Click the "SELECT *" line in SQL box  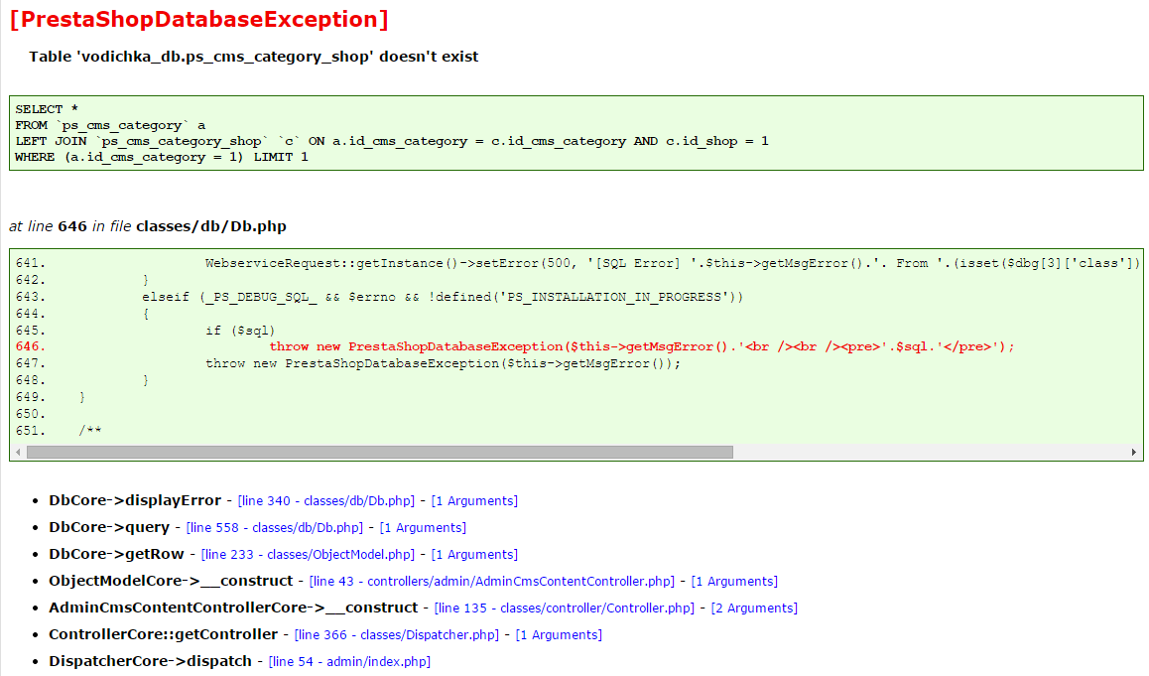click(47, 109)
